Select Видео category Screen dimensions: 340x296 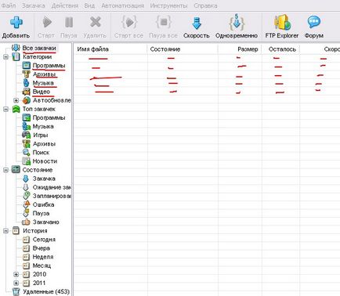(x=42, y=92)
